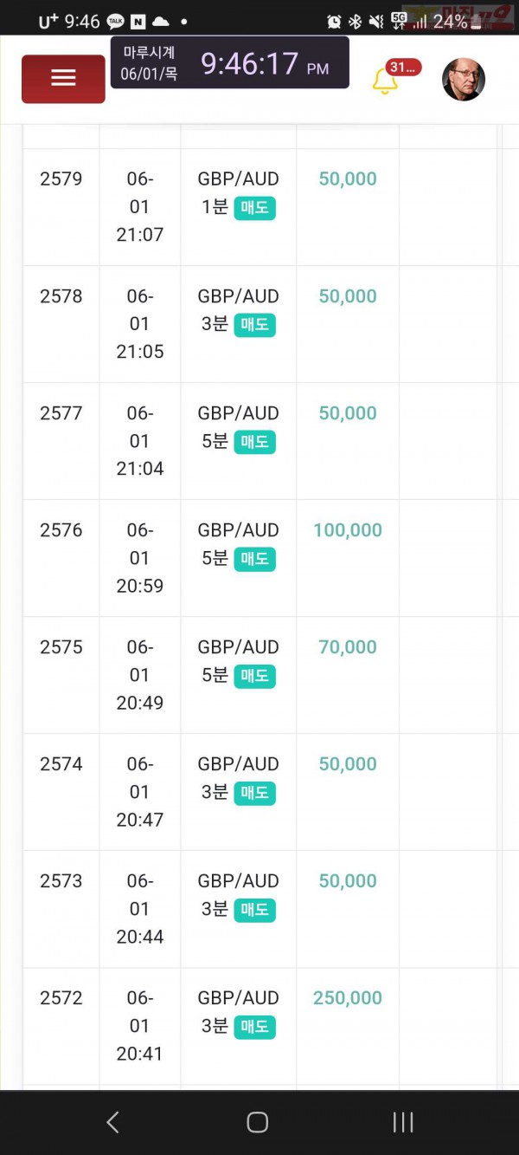This screenshot has width=519, height=1155.
Task: Tap the 매도 tag in row 2577
Action: pos(254,442)
